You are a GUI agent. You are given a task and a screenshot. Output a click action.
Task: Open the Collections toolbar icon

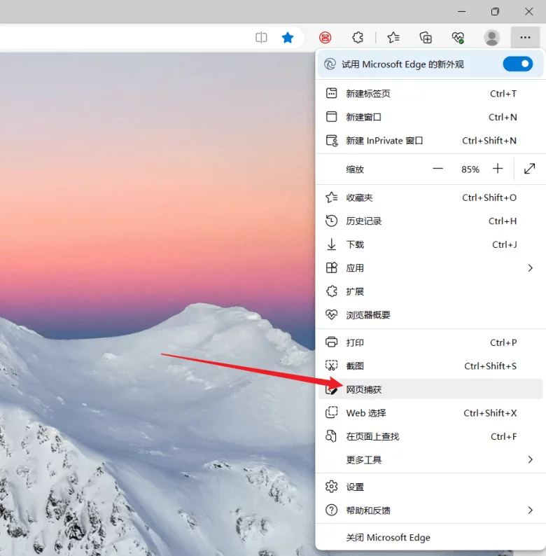(x=426, y=38)
